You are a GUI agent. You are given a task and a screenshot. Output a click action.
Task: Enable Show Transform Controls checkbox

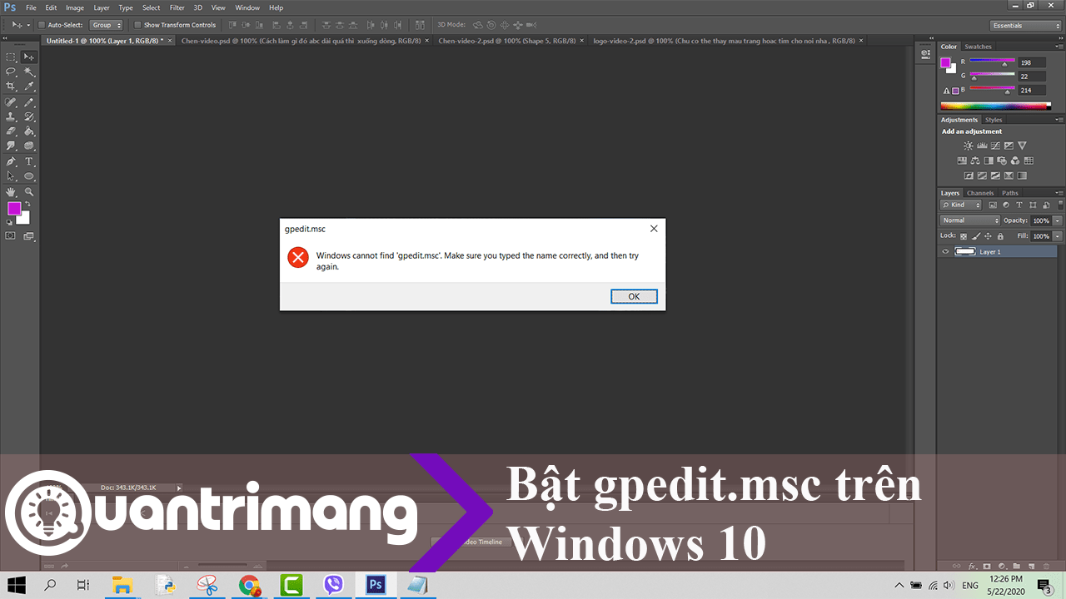pyautogui.click(x=137, y=25)
